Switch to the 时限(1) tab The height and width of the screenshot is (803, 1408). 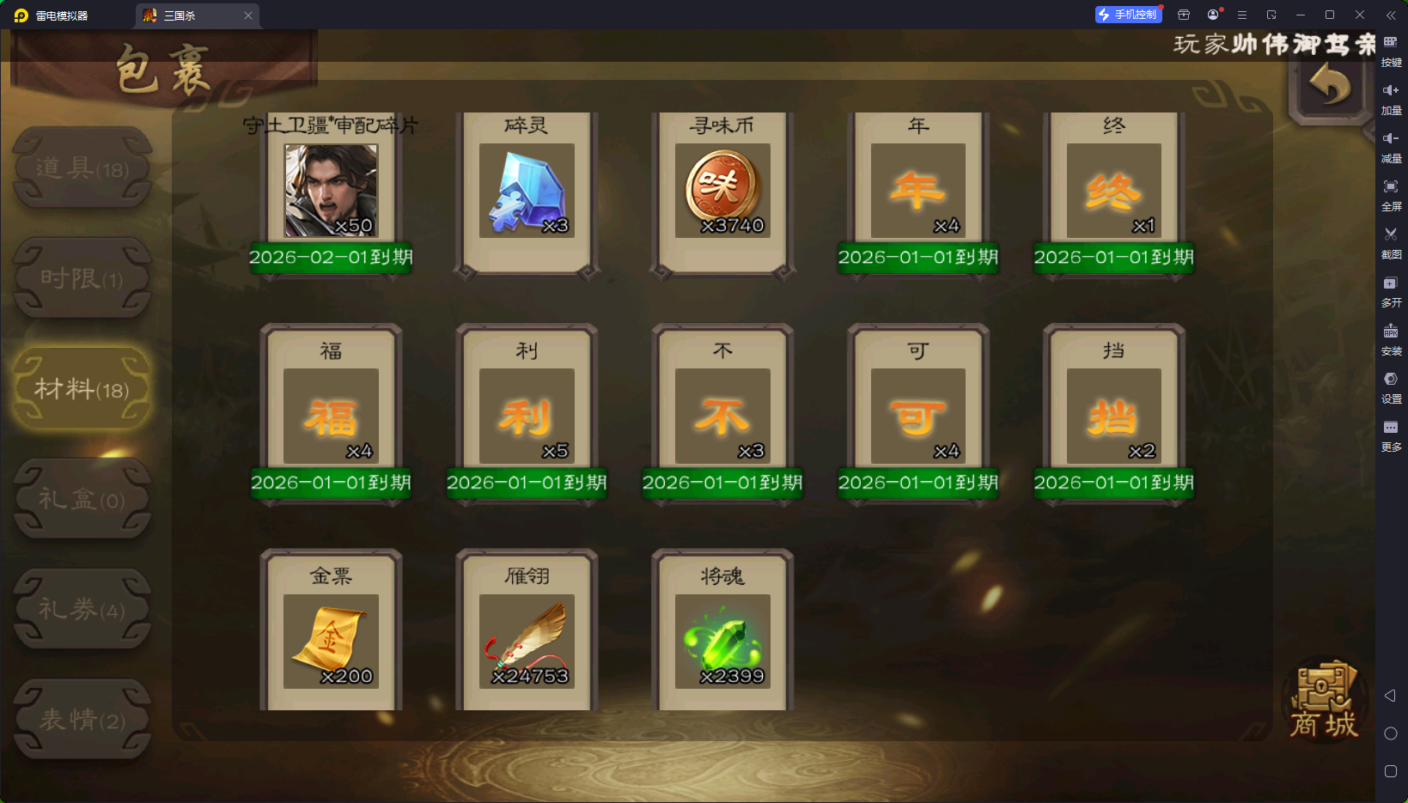(82, 278)
